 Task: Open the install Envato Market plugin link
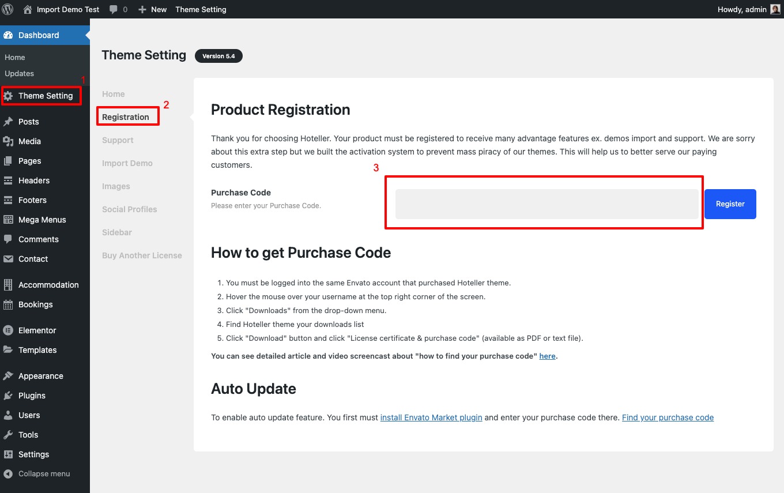tap(431, 417)
